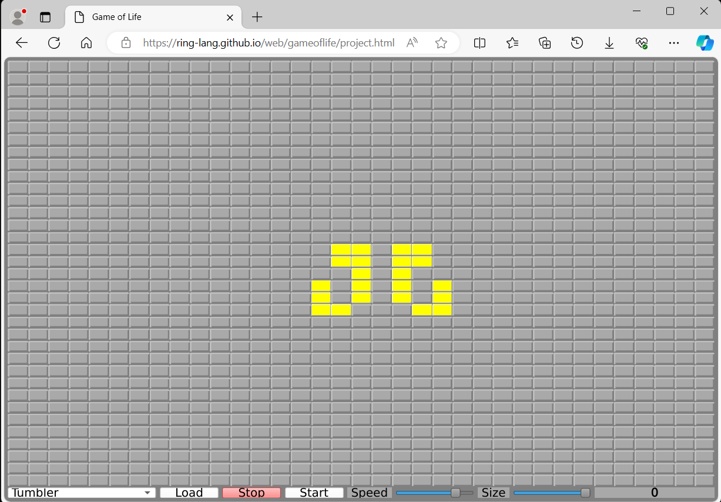Open browser History
Image resolution: width=721 pixels, height=502 pixels.
pos(577,43)
